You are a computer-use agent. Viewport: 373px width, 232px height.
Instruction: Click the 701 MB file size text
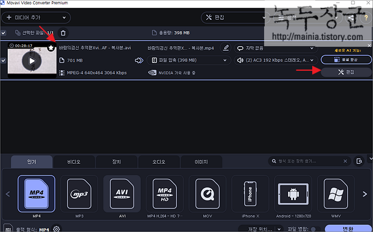[x=75, y=61]
